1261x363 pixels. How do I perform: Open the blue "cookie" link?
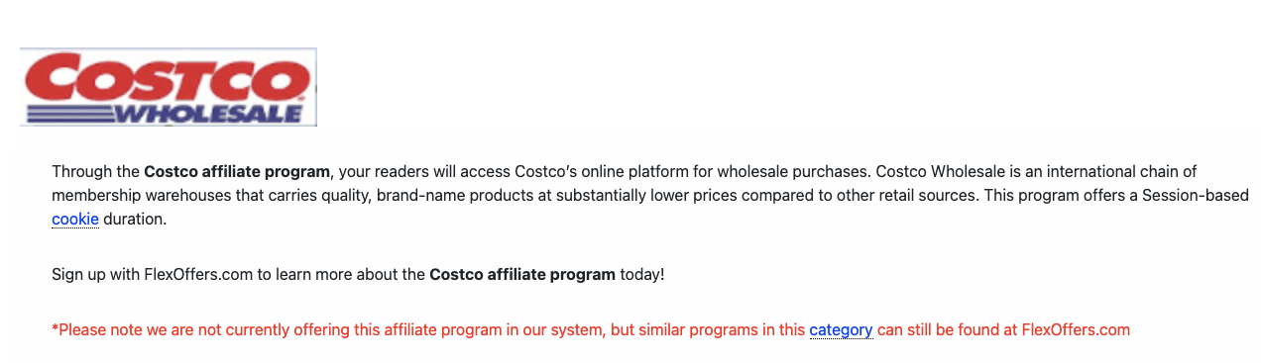pyautogui.click(x=75, y=220)
